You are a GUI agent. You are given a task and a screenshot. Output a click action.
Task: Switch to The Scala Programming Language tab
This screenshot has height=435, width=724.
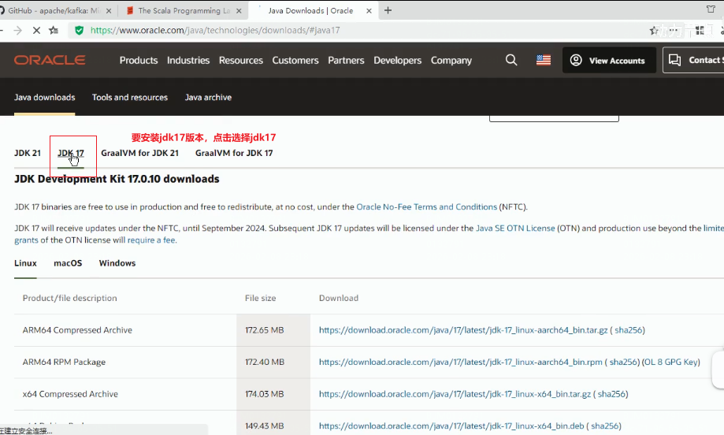coord(184,10)
